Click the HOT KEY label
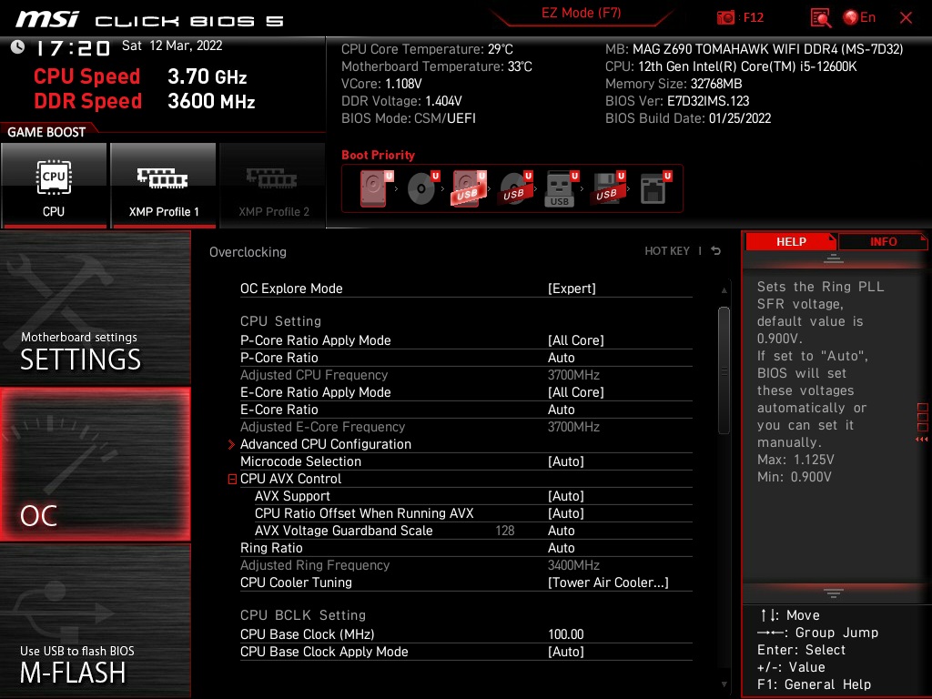The image size is (932, 699). (x=667, y=251)
